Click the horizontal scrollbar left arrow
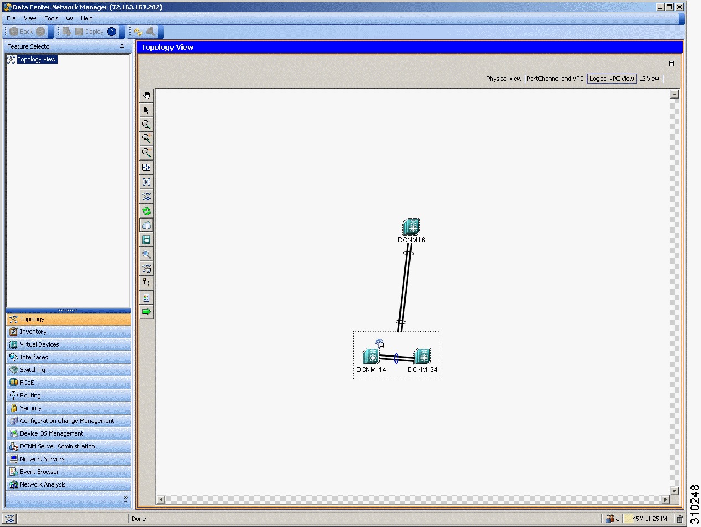The image size is (701, 527). pos(161,500)
